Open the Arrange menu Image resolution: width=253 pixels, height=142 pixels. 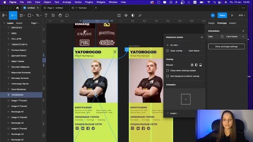(x=67, y=2)
